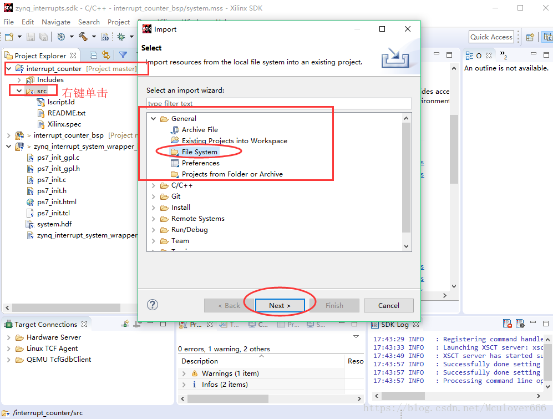Click SDK Log settings icon

[x=520, y=324]
